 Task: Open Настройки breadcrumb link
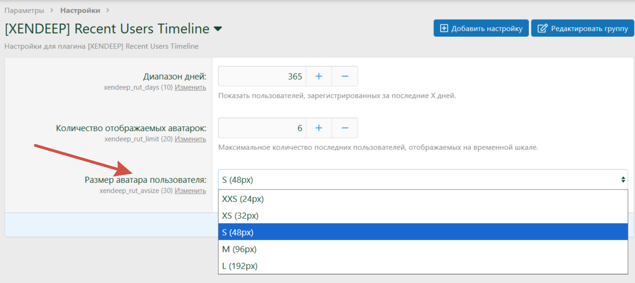[x=80, y=10]
